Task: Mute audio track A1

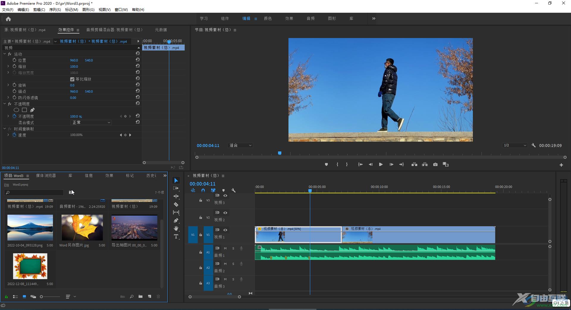Action: coord(225,248)
